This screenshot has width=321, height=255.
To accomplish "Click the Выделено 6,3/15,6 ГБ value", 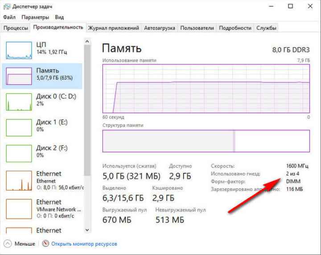I will (x=123, y=198).
